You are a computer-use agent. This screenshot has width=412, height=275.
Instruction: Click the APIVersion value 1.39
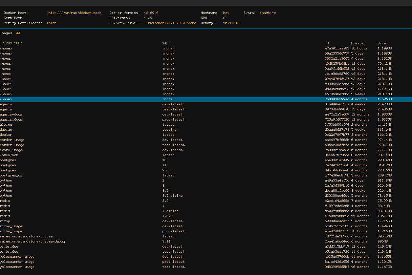pyautogui.click(x=148, y=18)
